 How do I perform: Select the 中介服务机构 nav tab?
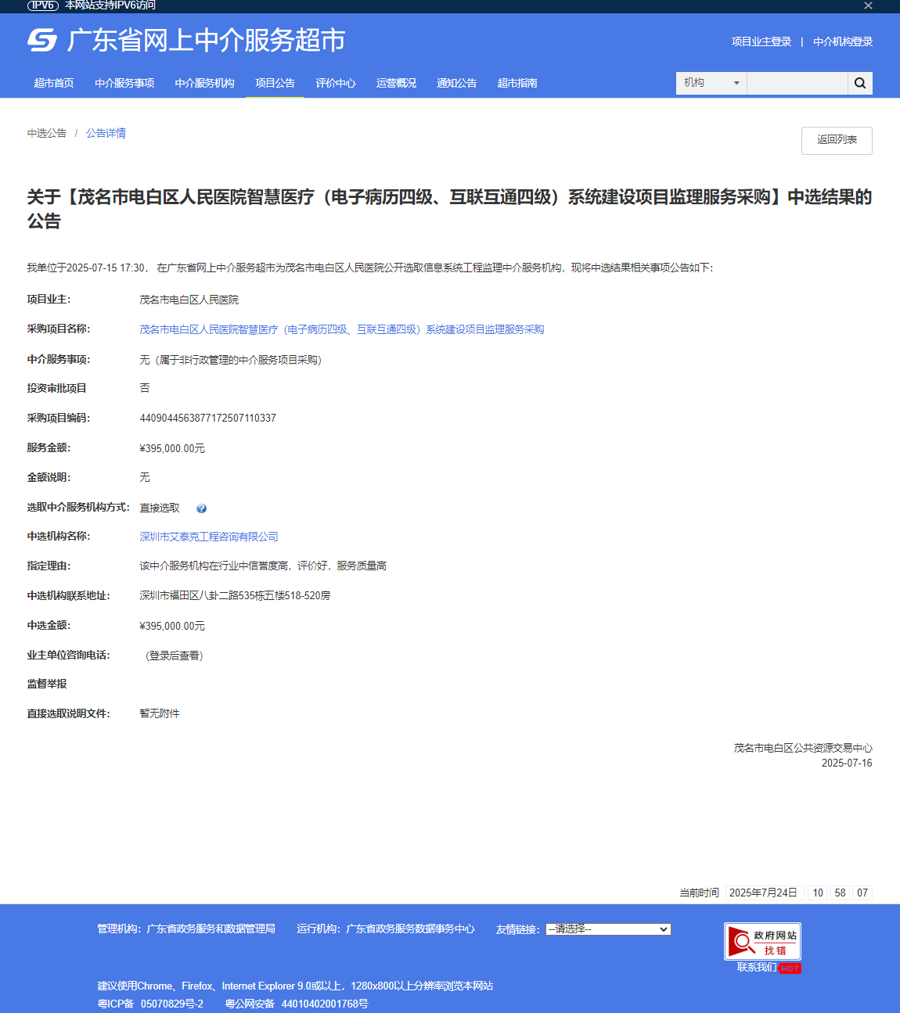204,83
